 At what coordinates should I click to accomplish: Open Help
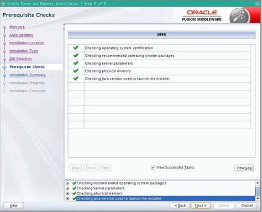(x=14, y=205)
